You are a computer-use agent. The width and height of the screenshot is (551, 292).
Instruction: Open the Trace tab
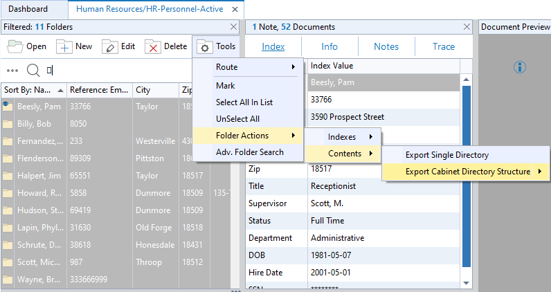pos(444,46)
